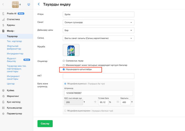Open the Санат dropdown (Салқын сусындар)
185x131 pixels.
(x=99, y=22)
